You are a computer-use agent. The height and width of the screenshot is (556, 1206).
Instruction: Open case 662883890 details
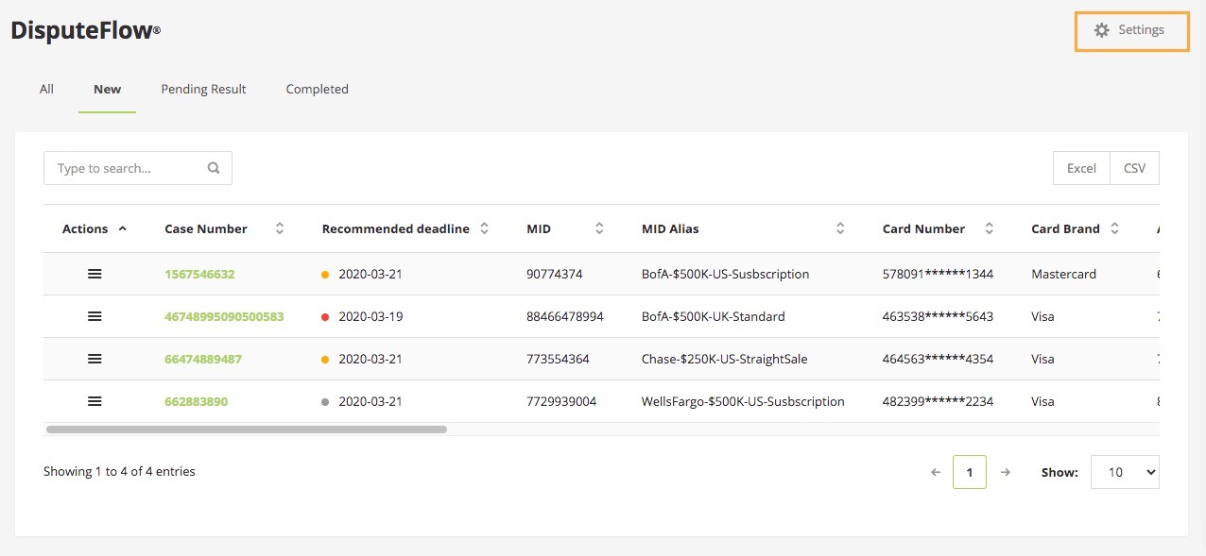(196, 401)
